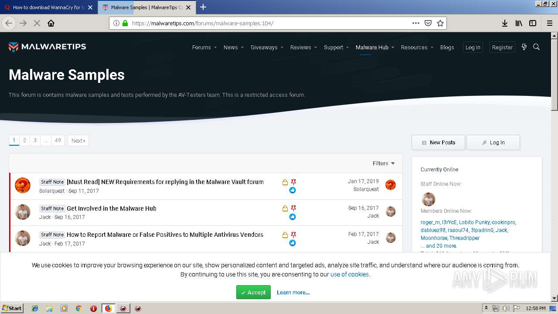Click the Register button
Viewport: 558px width, 314px height.
tap(502, 47)
